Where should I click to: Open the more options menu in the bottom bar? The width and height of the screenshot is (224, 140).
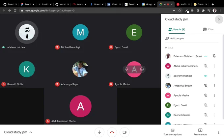tap(219, 132)
